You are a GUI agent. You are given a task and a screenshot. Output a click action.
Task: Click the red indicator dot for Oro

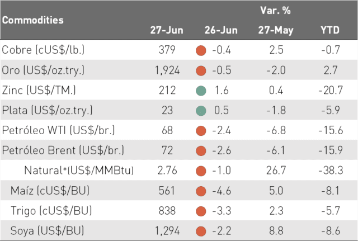pyautogui.click(x=201, y=70)
